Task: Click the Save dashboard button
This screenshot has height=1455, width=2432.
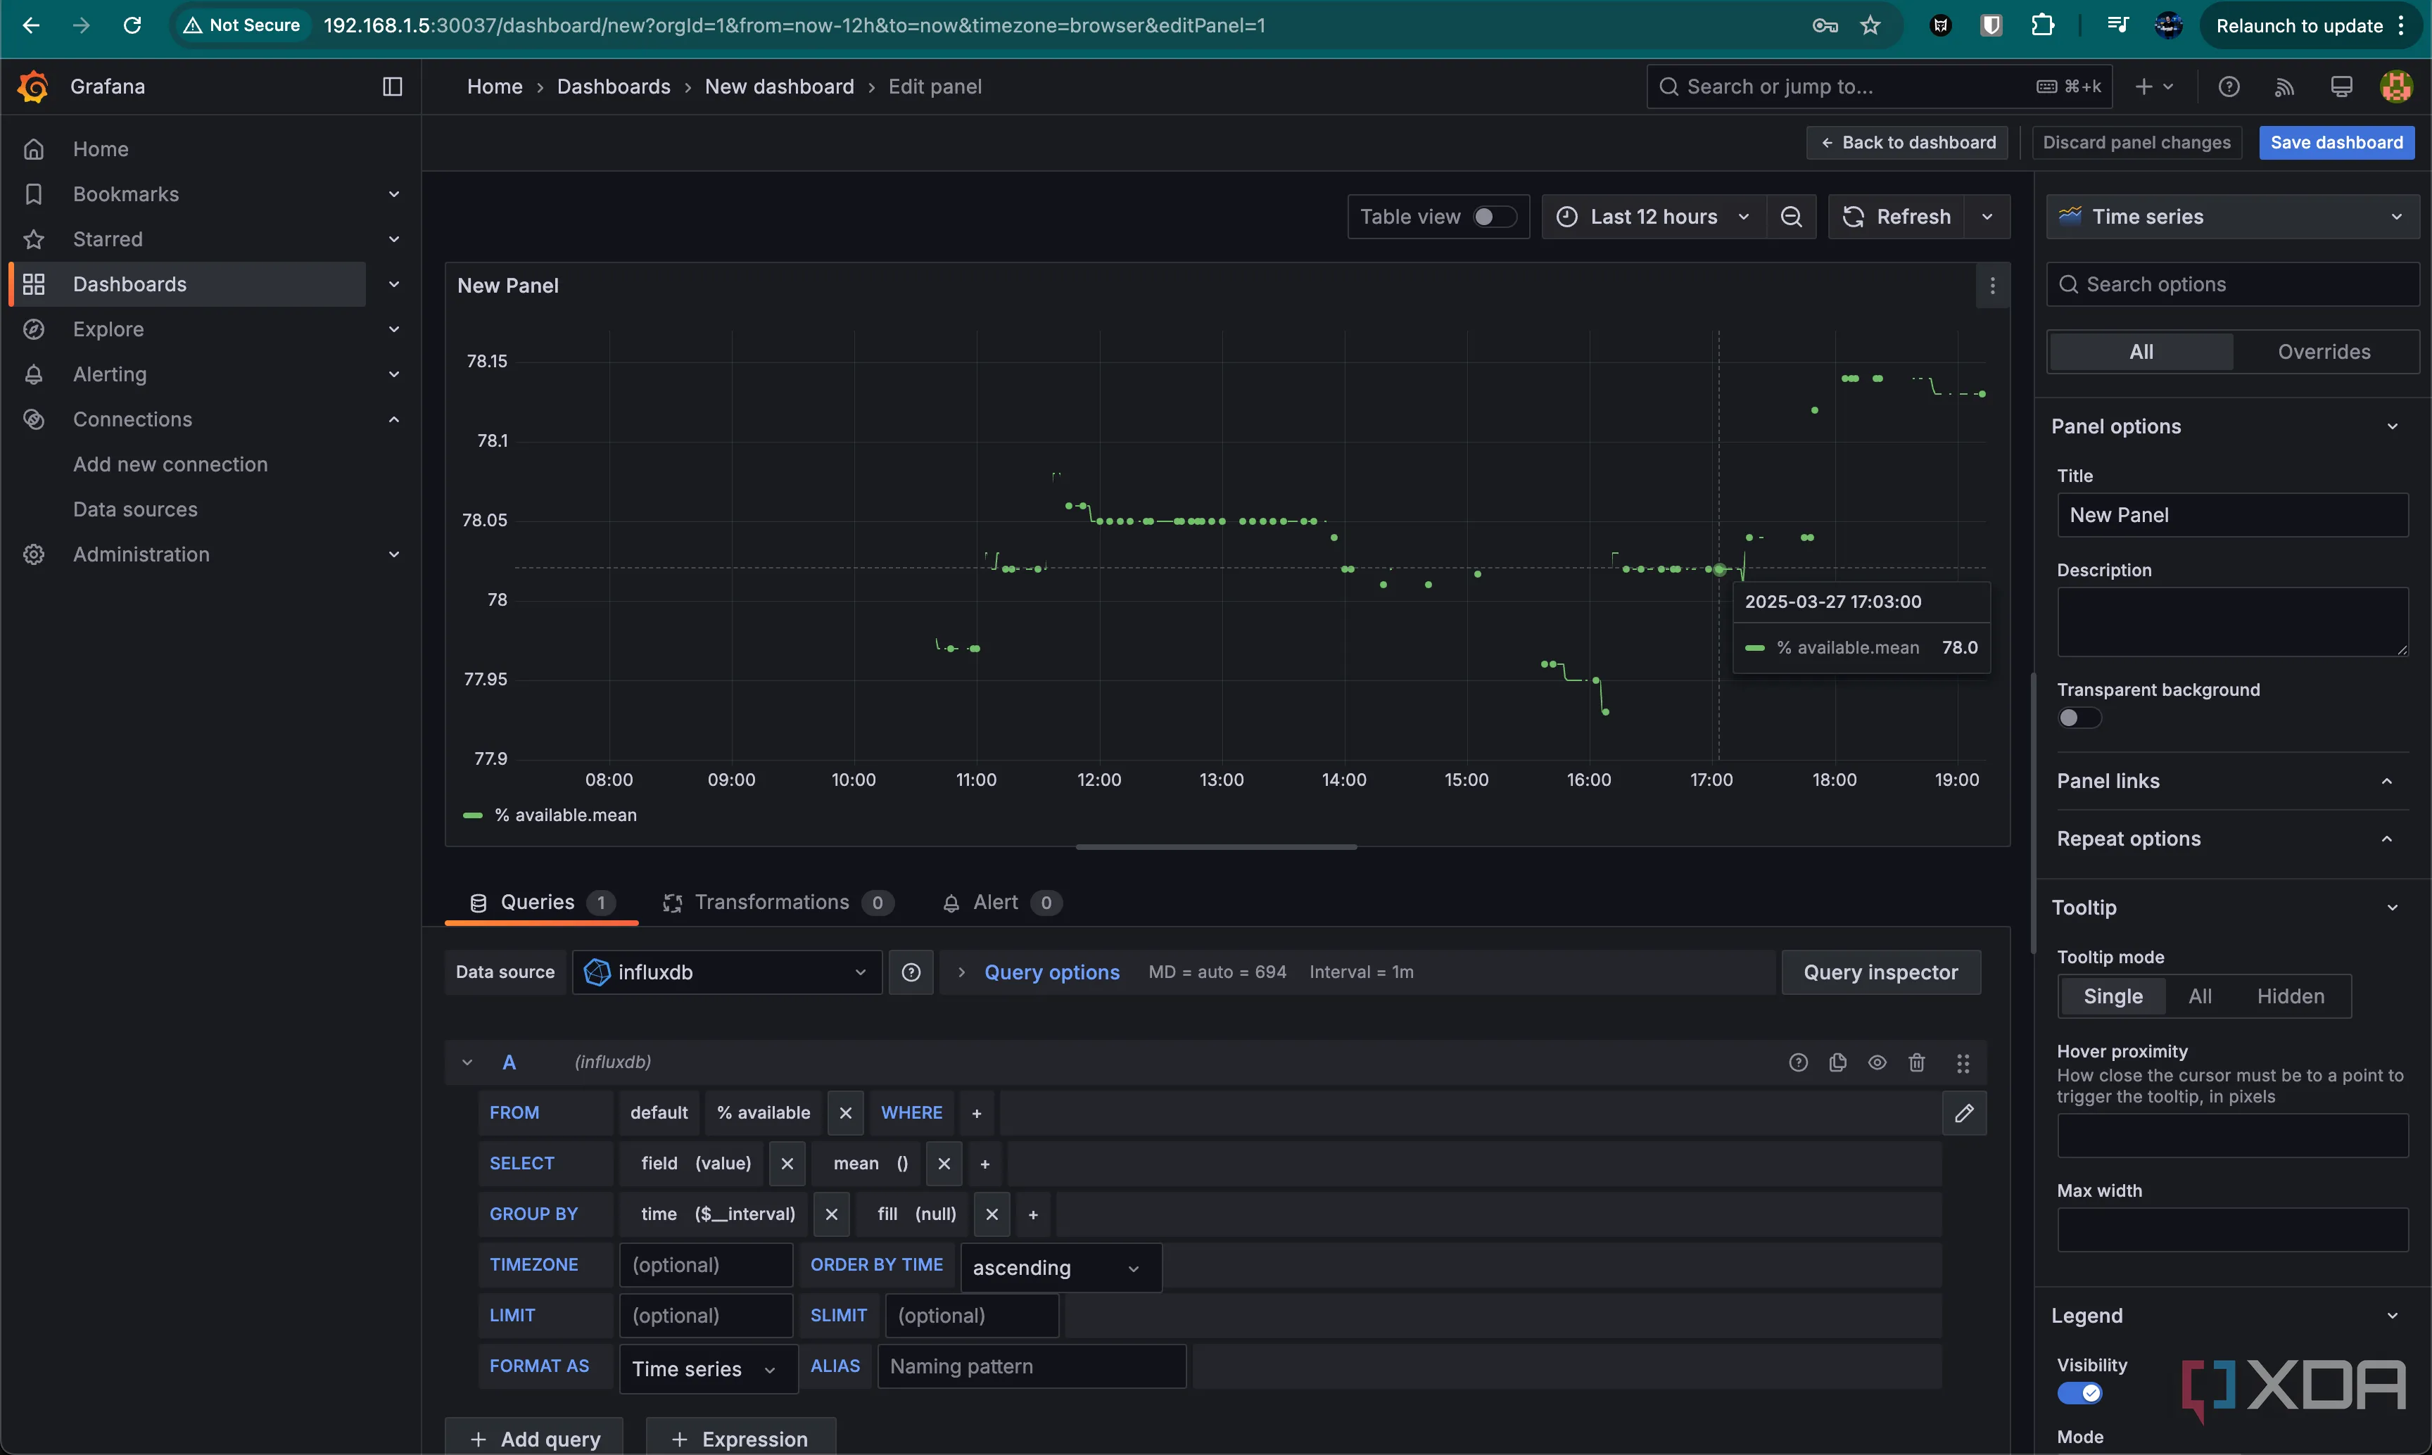Action: (2336, 142)
